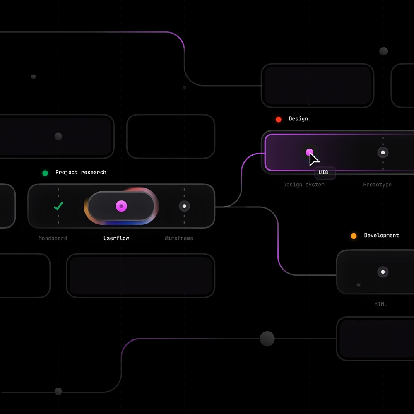Image resolution: width=414 pixels, height=414 pixels.
Task: Click the Prototype text label
Action: pos(377,185)
